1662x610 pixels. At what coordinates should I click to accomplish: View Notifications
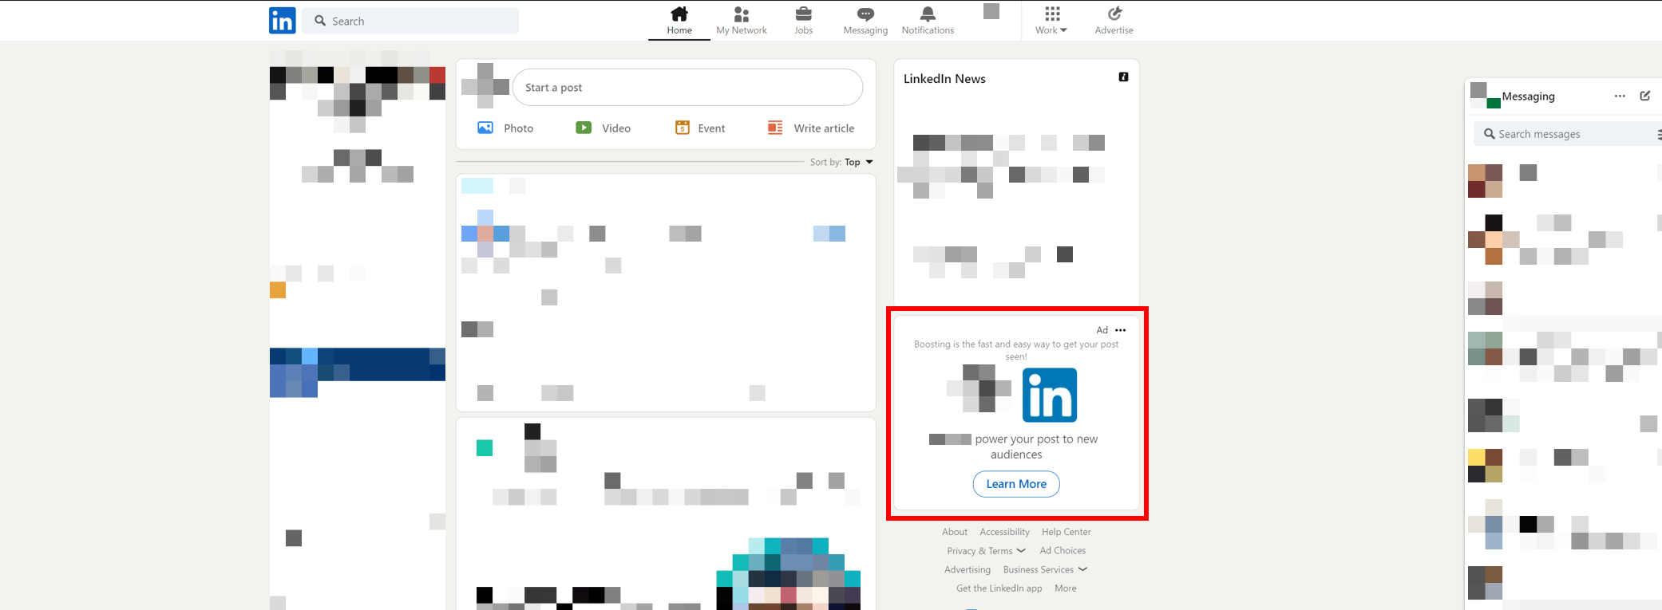pos(928,21)
